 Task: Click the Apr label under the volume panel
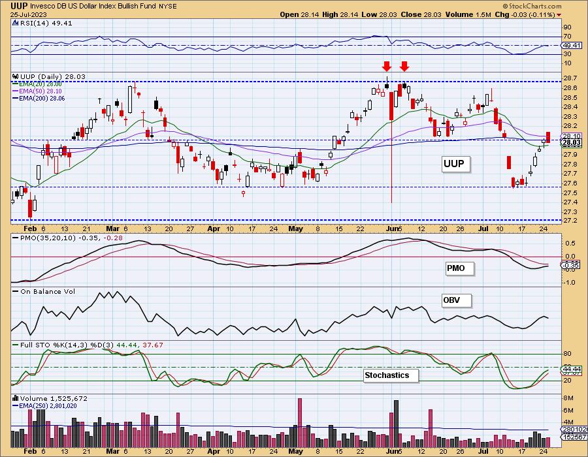point(214,451)
